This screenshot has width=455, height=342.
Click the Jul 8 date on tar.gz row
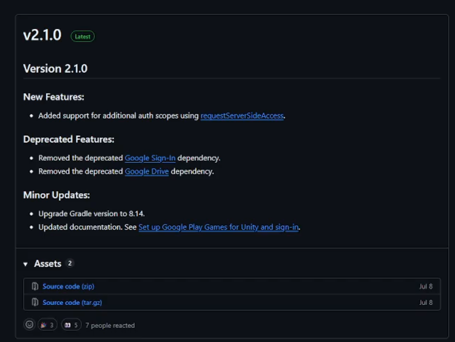point(426,302)
